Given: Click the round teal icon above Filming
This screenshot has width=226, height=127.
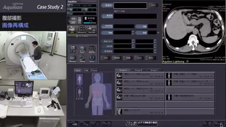Looking at the screenshot, I should coord(82,49).
